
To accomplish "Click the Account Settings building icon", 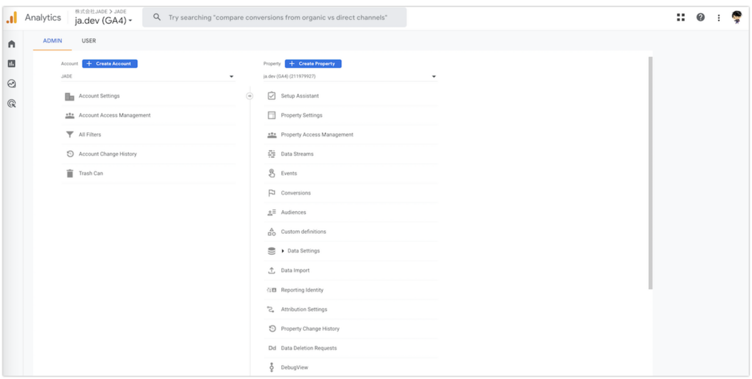I will click(x=70, y=96).
